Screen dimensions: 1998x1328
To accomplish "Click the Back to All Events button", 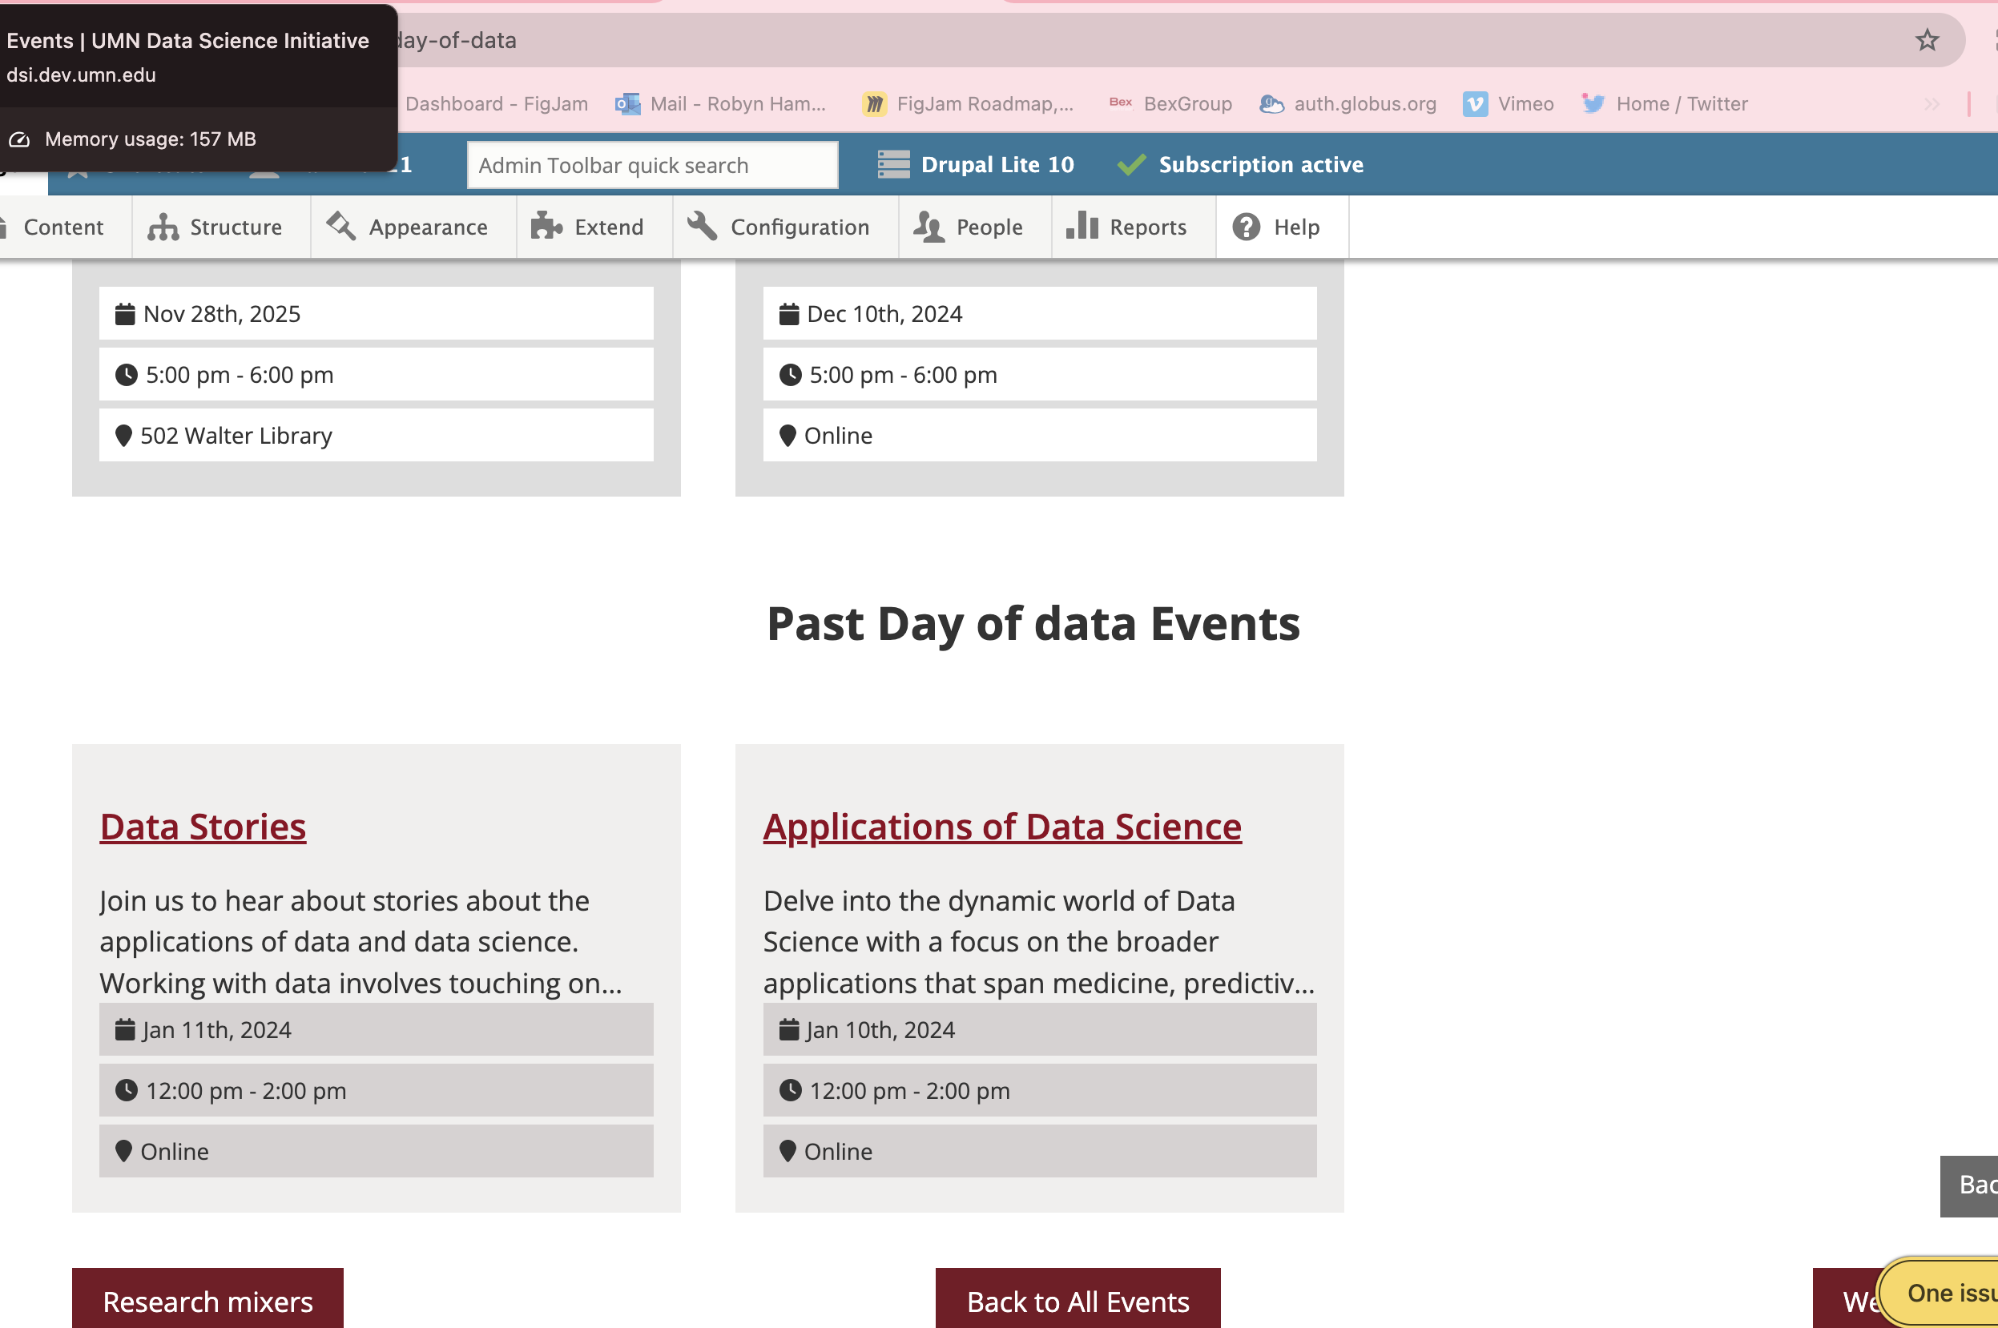I will 1078,1300.
